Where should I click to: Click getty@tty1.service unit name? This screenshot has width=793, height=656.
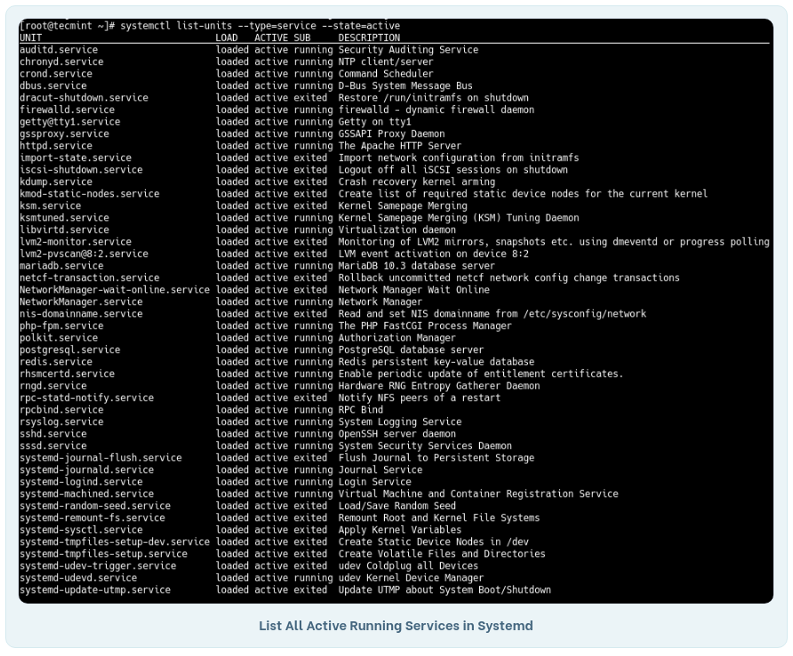[x=70, y=122]
